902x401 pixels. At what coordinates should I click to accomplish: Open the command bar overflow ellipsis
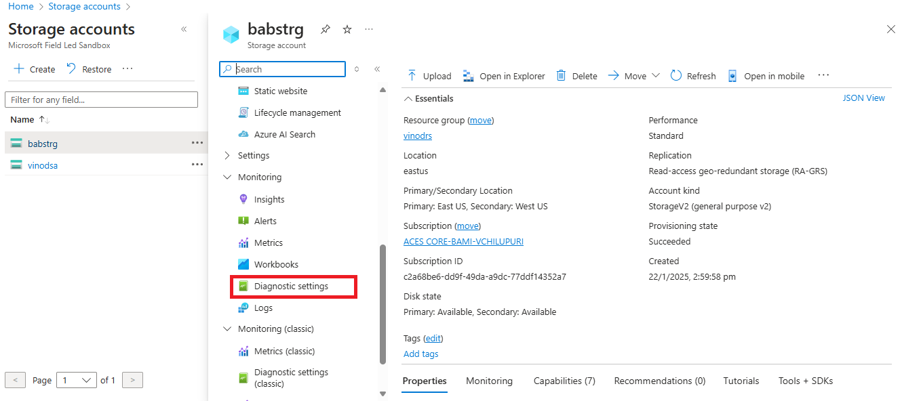click(x=823, y=75)
